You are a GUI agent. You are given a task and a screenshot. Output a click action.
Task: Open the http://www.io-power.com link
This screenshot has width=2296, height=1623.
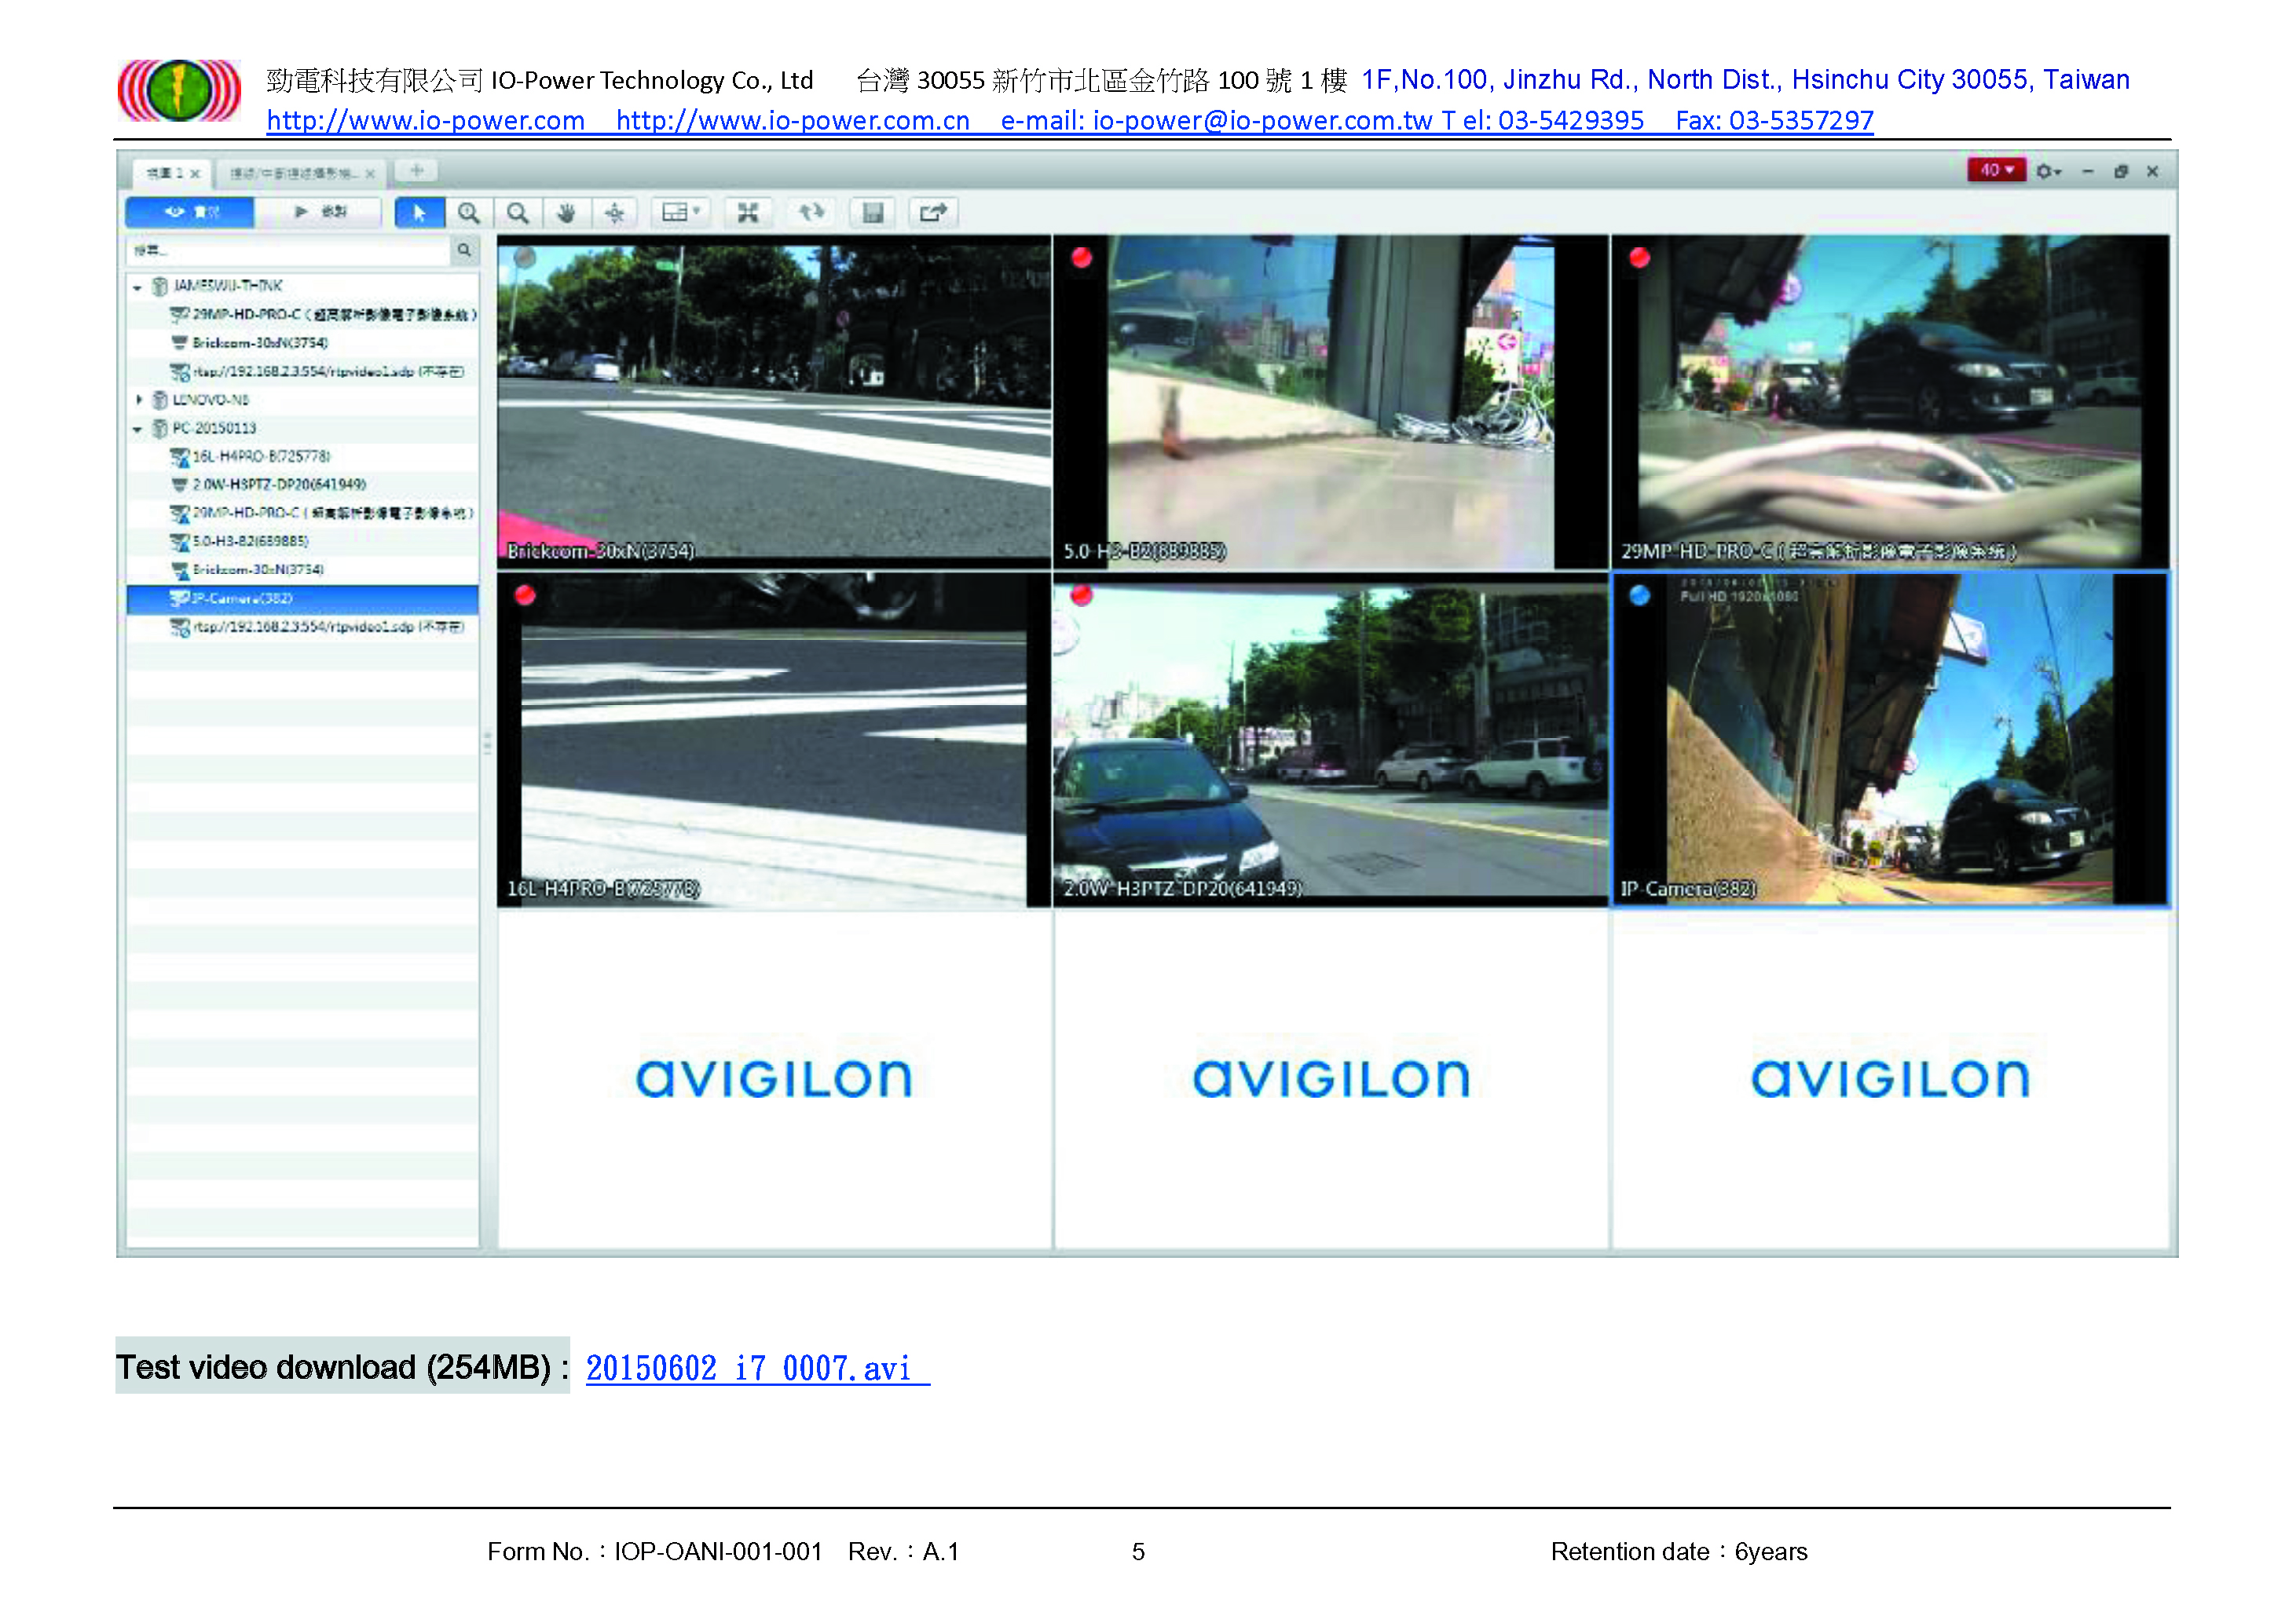tap(426, 121)
